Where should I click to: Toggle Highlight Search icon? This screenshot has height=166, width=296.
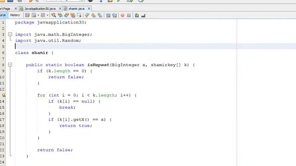[73, 15]
